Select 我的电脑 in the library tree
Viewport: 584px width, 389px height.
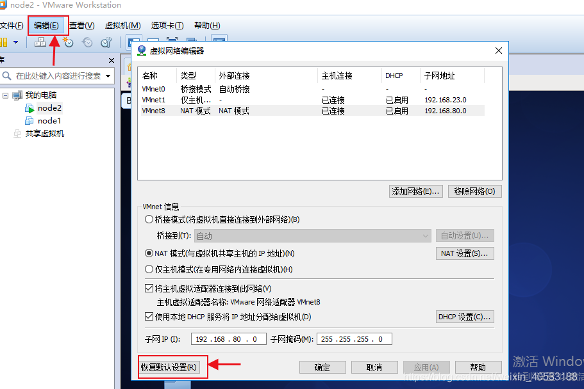pyautogui.click(x=41, y=95)
